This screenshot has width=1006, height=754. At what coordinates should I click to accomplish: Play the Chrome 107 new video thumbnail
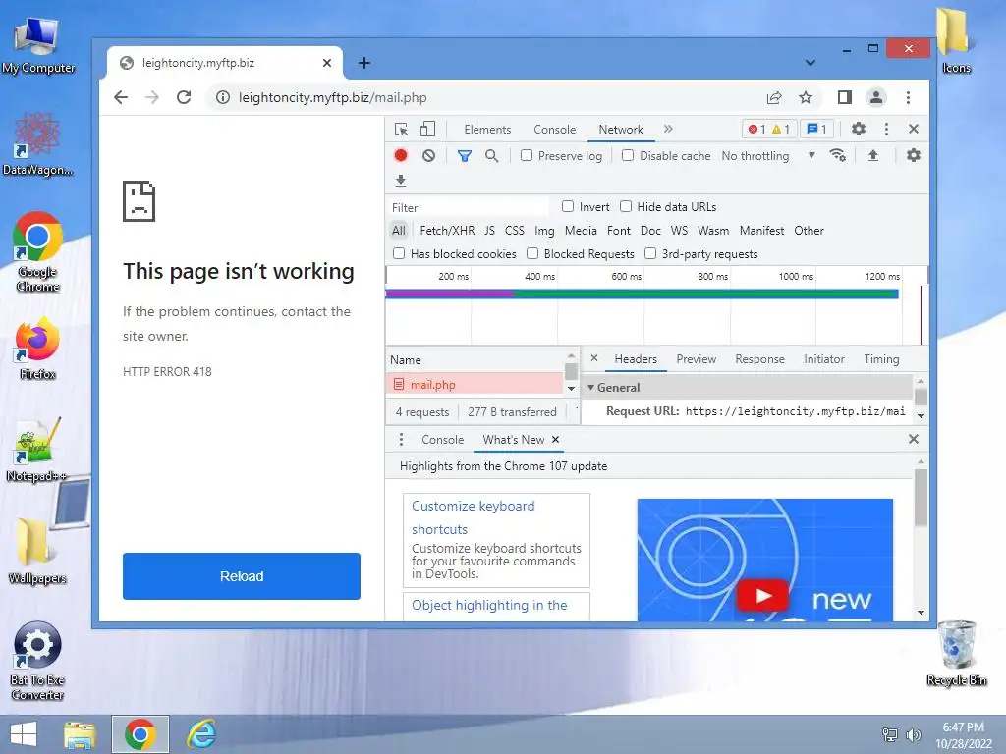point(762,596)
